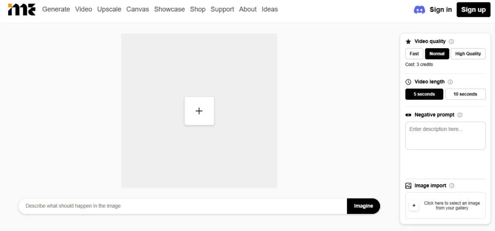Open the Shop menu item

click(x=198, y=10)
